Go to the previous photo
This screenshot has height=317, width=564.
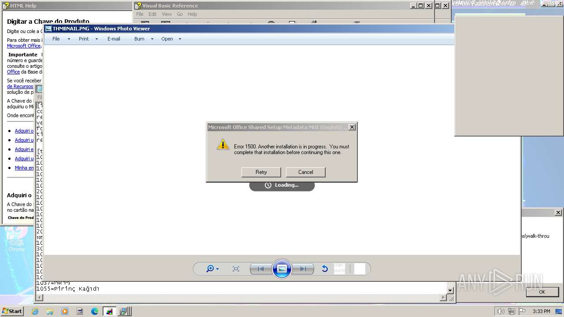pos(260,269)
